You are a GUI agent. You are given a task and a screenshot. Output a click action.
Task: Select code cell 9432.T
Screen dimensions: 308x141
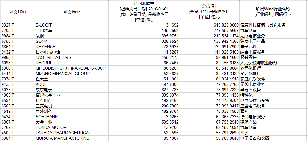coord(18,52)
